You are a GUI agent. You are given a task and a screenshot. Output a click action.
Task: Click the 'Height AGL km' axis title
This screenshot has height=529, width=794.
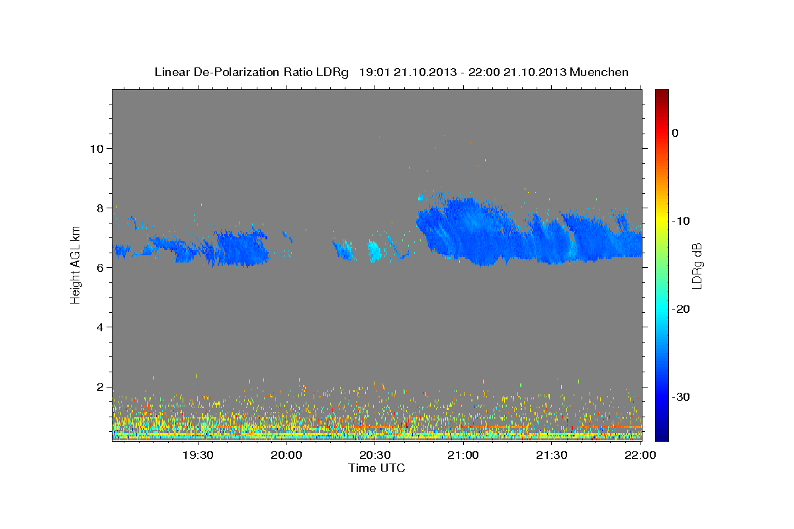pos(75,265)
